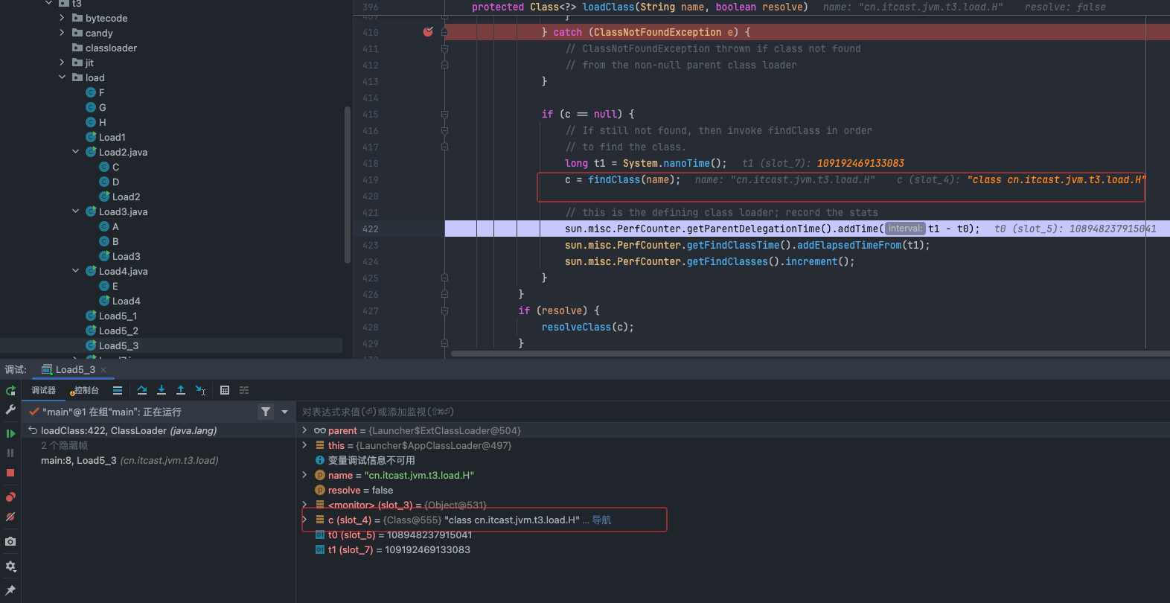Open View Breakpoints double red circle icon
The width and height of the screenshot is (1170, 603).
[x=10, y=497]
